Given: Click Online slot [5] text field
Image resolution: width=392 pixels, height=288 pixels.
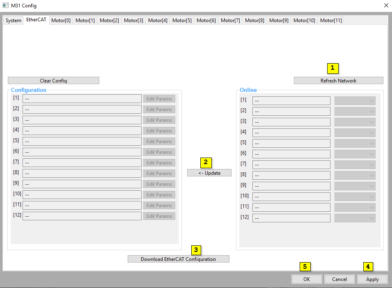Looking at the screenshot, I should point(291,143).
